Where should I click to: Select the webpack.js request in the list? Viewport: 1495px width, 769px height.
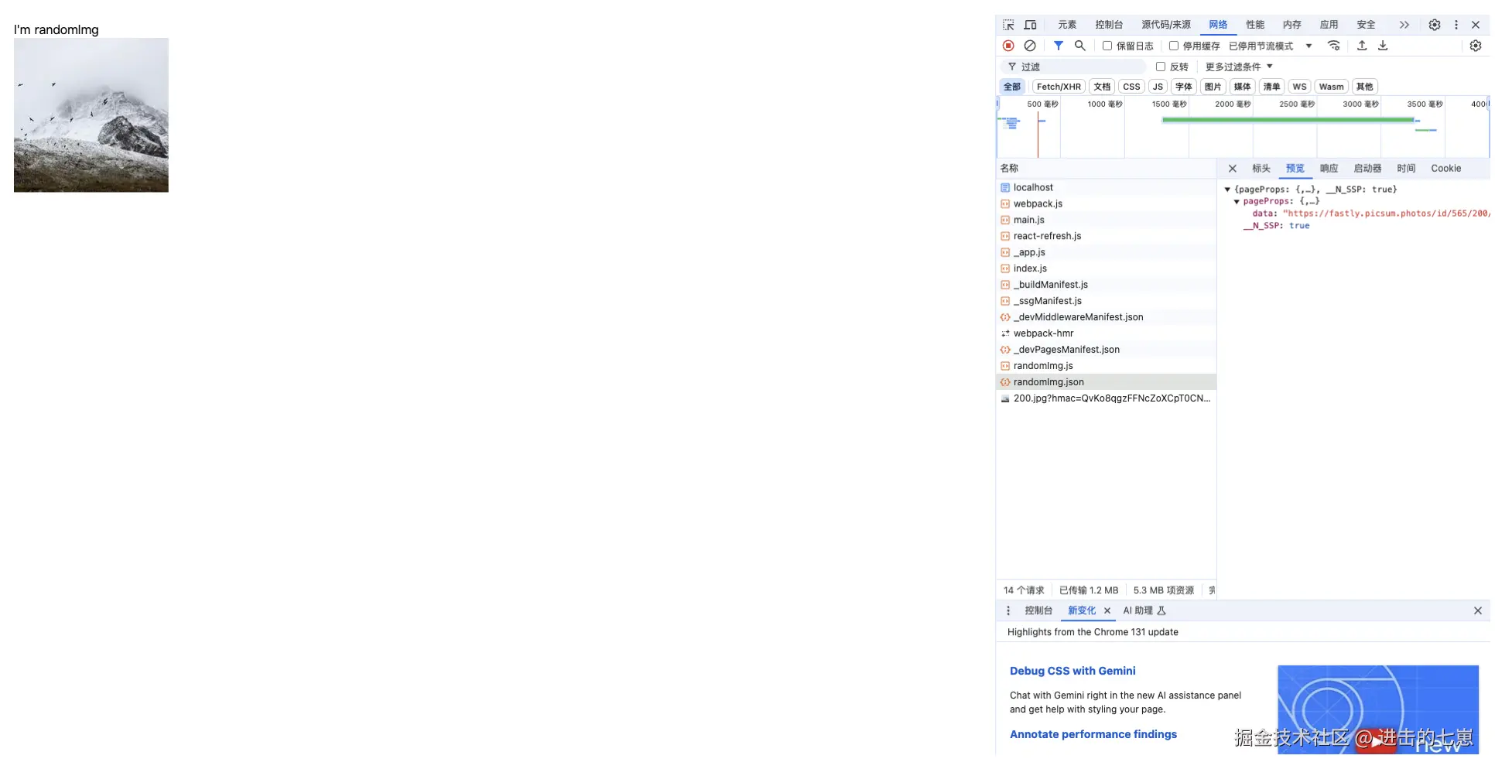[x=1038, y=203]
